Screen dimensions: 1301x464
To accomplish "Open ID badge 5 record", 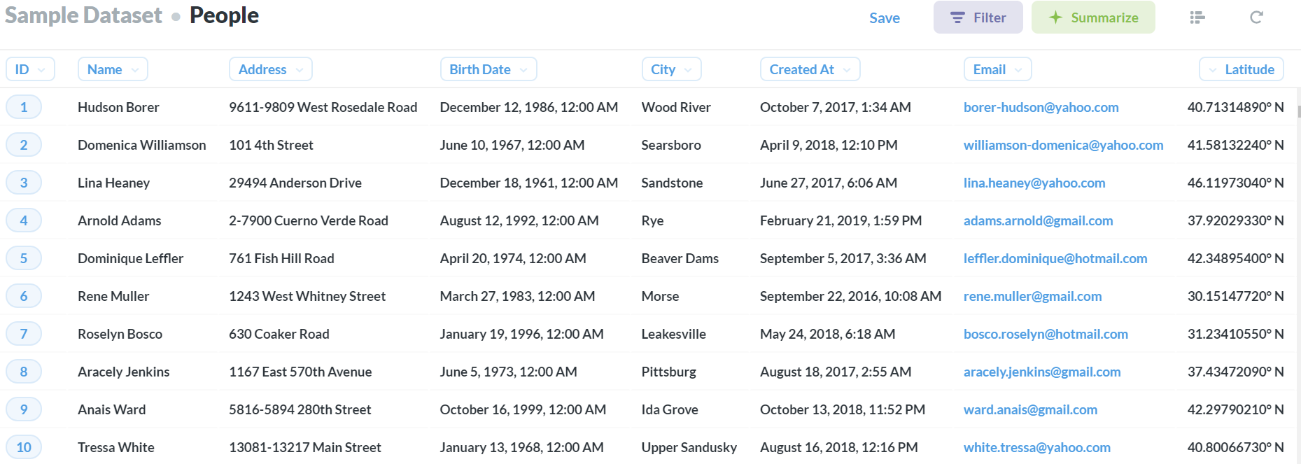I will click(24, 258).
